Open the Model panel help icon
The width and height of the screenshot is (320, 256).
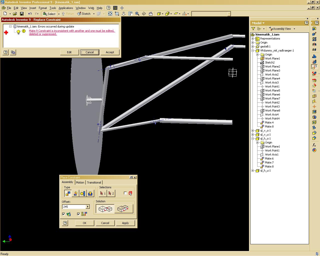306,23
